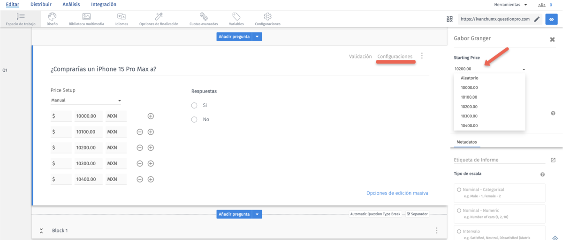This screenshot has height=240, width=563.
Task: Click the survey URL field
Action: [495, 19]
